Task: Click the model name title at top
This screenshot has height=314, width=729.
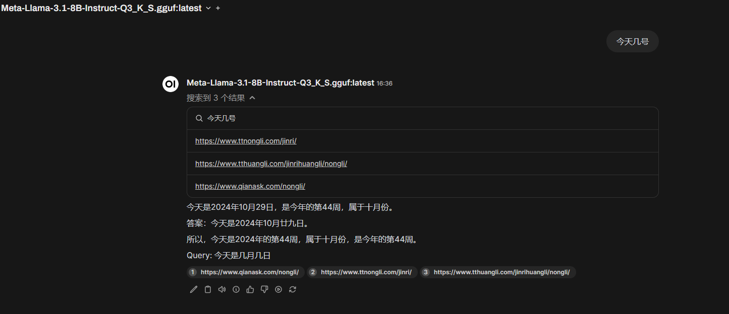Action: tap(101, 9)
